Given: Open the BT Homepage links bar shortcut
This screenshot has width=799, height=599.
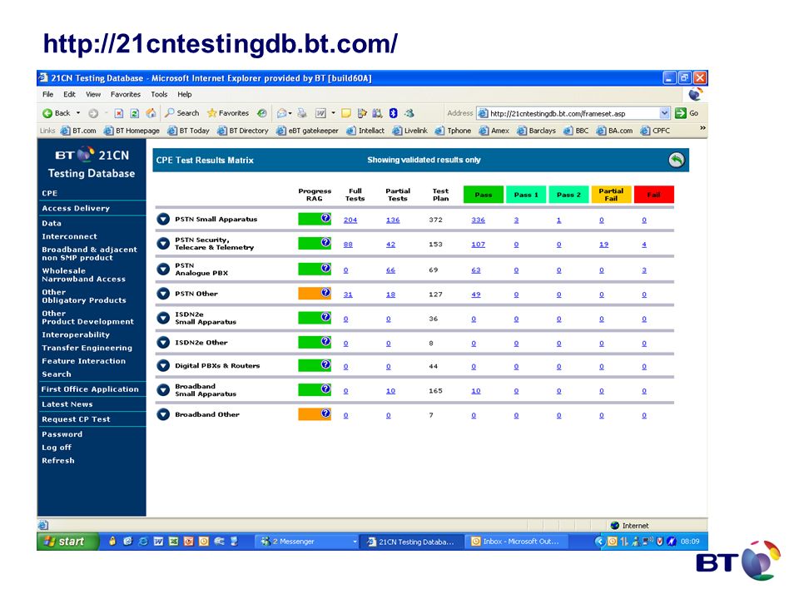Looking at the screenshot, I should coord(132,131).
